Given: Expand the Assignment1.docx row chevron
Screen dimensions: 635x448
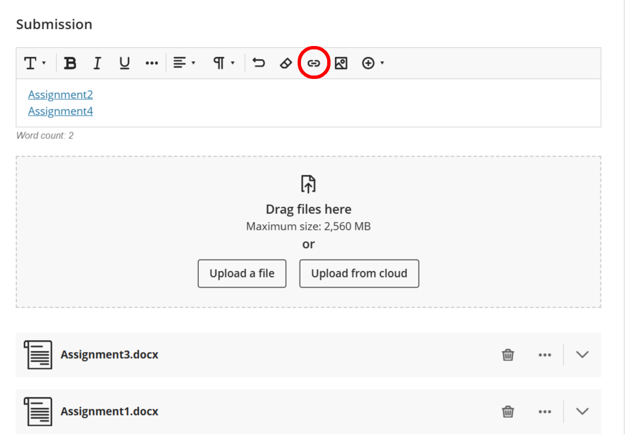Looking at the screenshot, I should click(x=582, y=412).
